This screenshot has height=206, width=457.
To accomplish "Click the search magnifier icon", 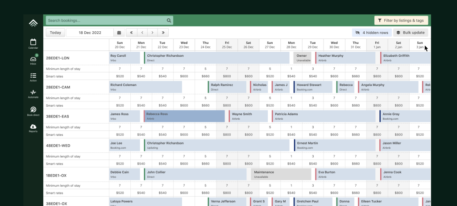I will click(169, 21).
